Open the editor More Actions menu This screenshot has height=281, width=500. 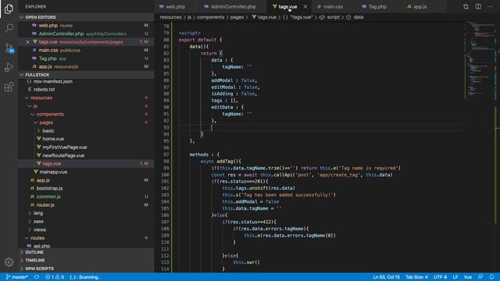click(x=490, y=6)
